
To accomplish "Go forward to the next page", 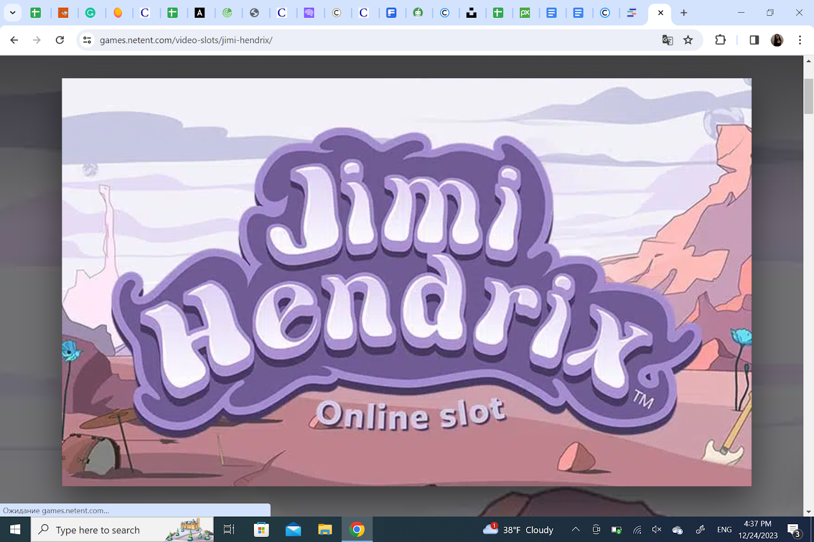I will click(x=37, y=40).
